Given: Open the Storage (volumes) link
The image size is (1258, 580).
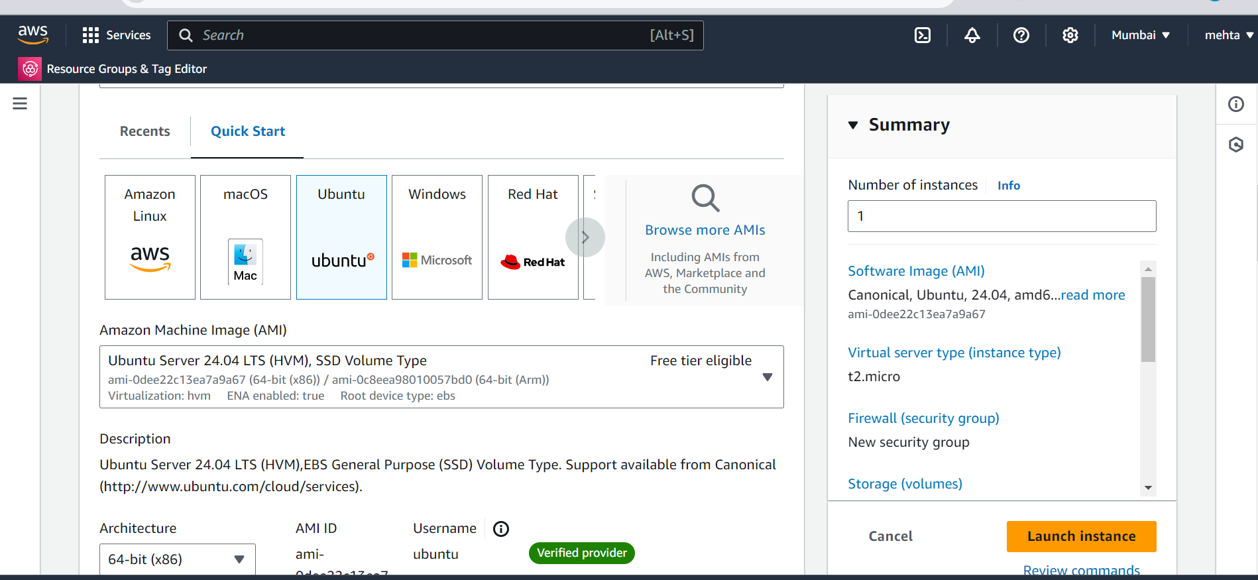Looking at the screenshot, I should (x=905, y=484).
